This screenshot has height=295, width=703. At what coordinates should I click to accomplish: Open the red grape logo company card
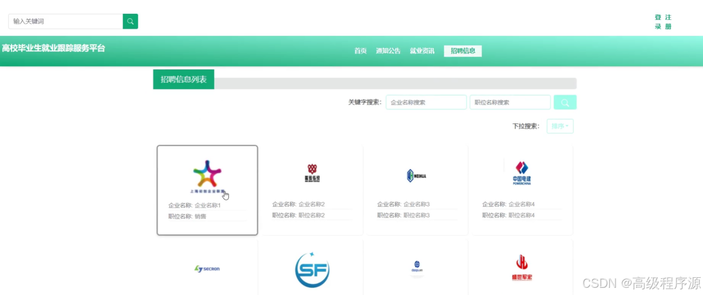(x=312, y=190)
